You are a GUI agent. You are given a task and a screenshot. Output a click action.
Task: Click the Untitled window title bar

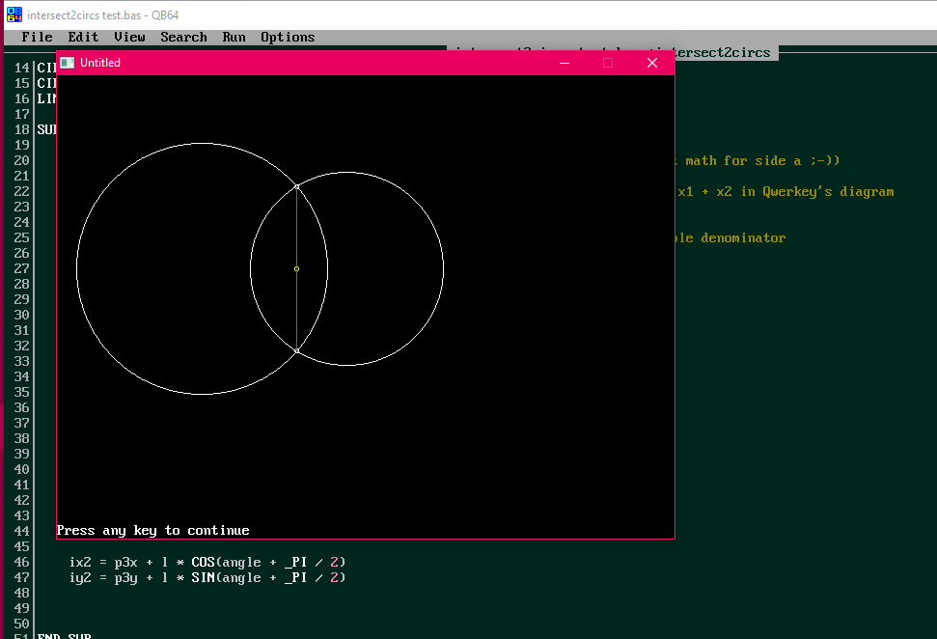point(318,63)
